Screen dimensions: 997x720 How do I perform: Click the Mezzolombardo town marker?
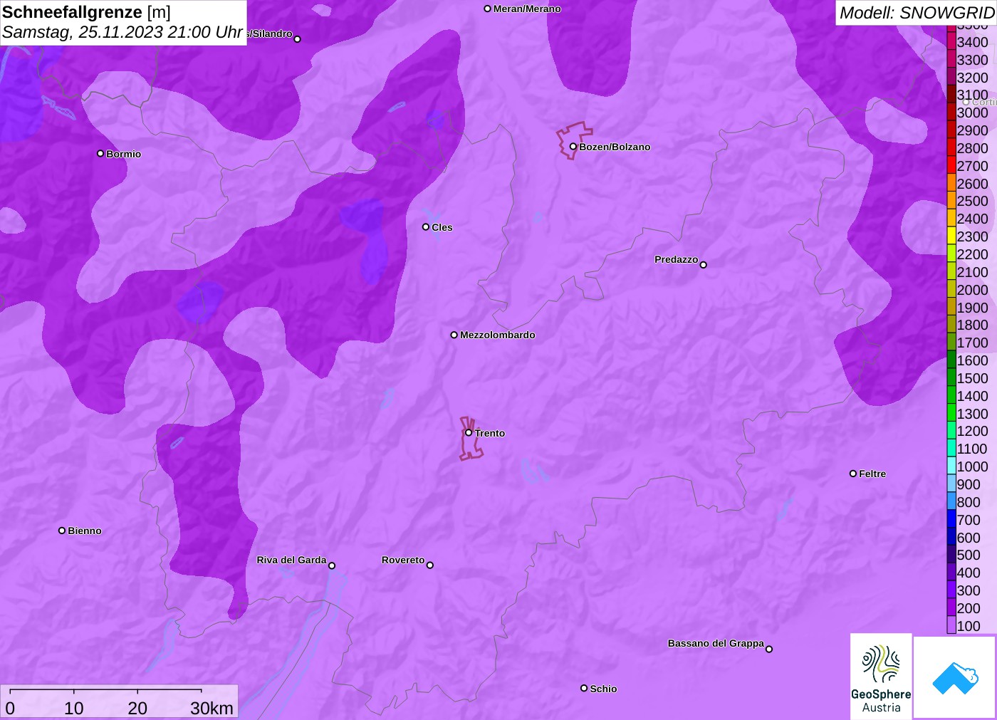pos(454,335)
